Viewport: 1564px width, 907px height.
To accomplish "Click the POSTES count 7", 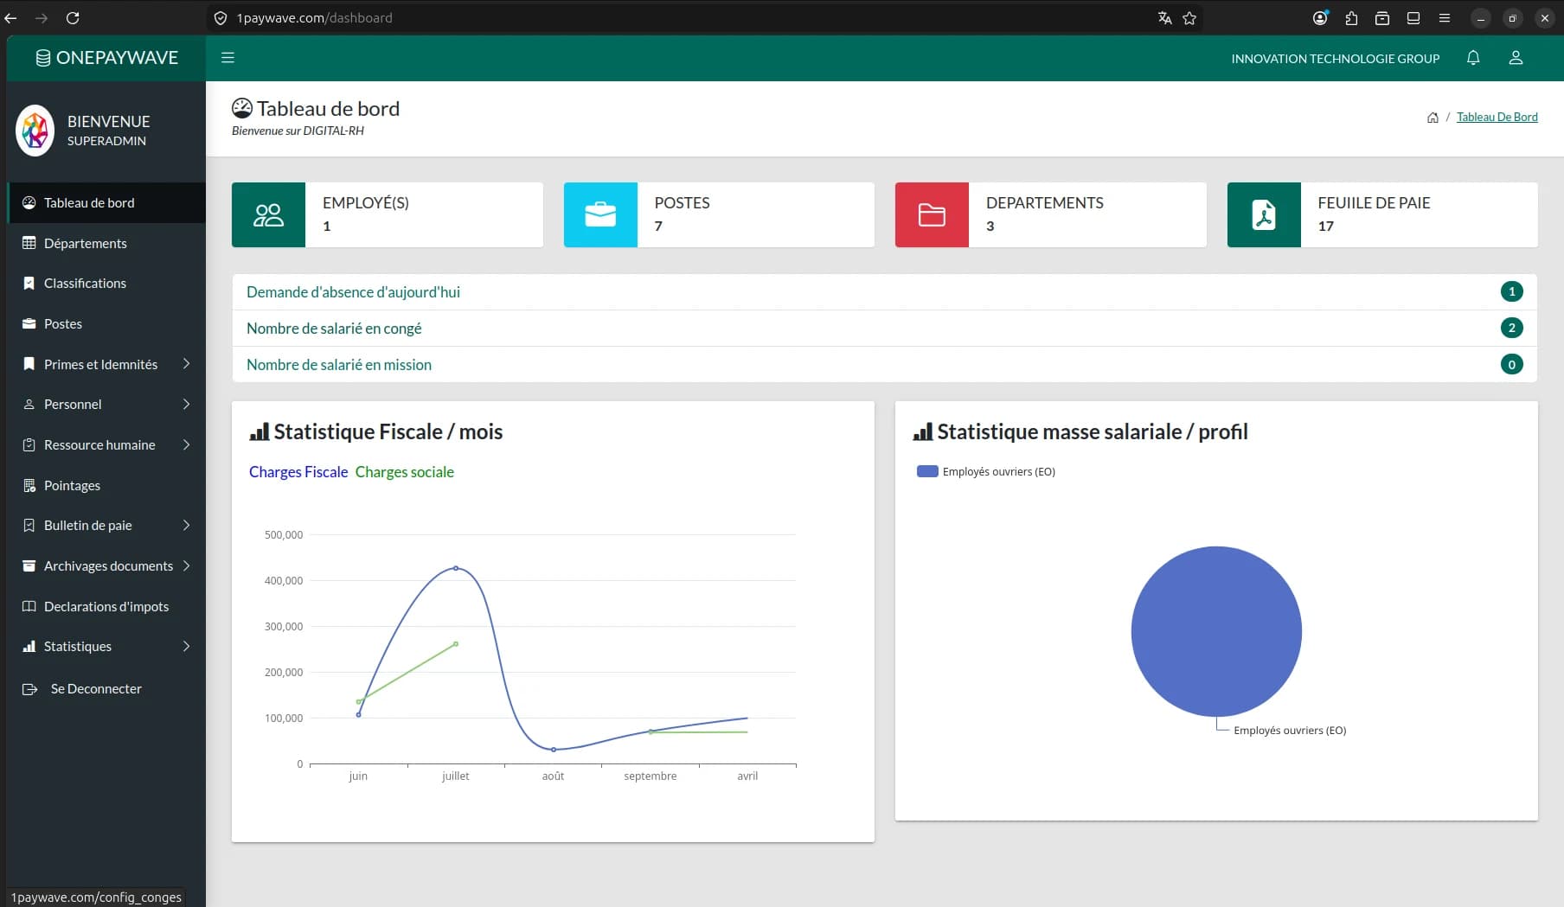I will (x=658, y=227).
